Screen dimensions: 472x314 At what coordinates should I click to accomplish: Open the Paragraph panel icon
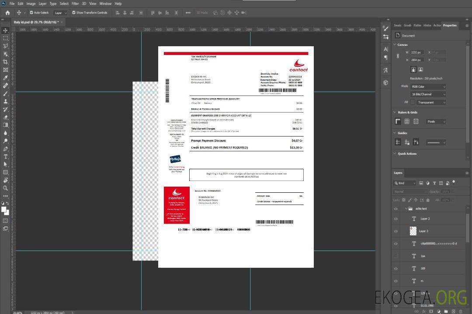(386, 58)
